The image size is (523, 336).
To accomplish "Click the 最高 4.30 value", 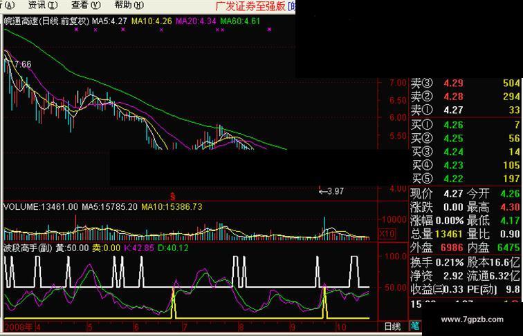I will coord(510,207).
